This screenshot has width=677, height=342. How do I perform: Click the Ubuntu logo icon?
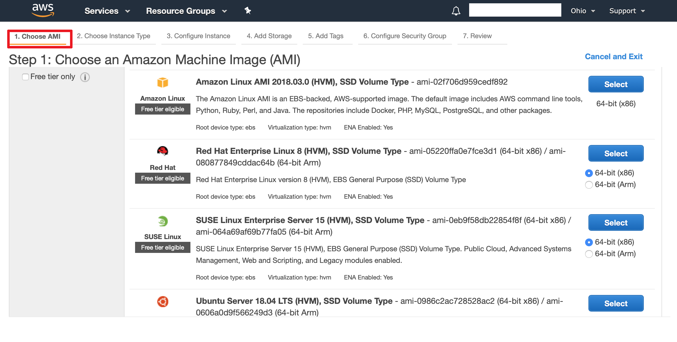(162, 302)
